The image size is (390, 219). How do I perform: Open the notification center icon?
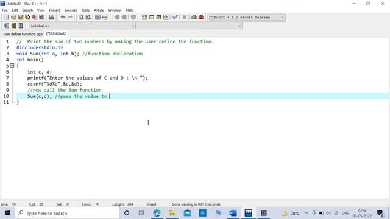pyautogui.click(x=380, y=213)
